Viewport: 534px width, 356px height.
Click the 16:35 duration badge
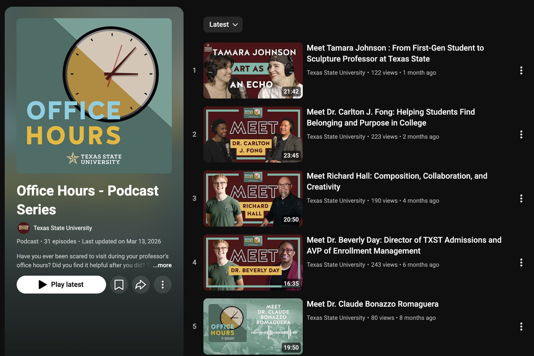pos(291,283)
